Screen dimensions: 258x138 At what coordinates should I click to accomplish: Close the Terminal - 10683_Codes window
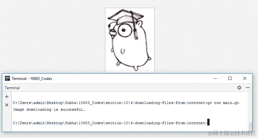pos(245,78)
